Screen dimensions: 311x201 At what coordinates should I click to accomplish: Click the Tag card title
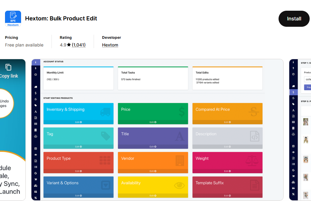(x=50, y=134)
